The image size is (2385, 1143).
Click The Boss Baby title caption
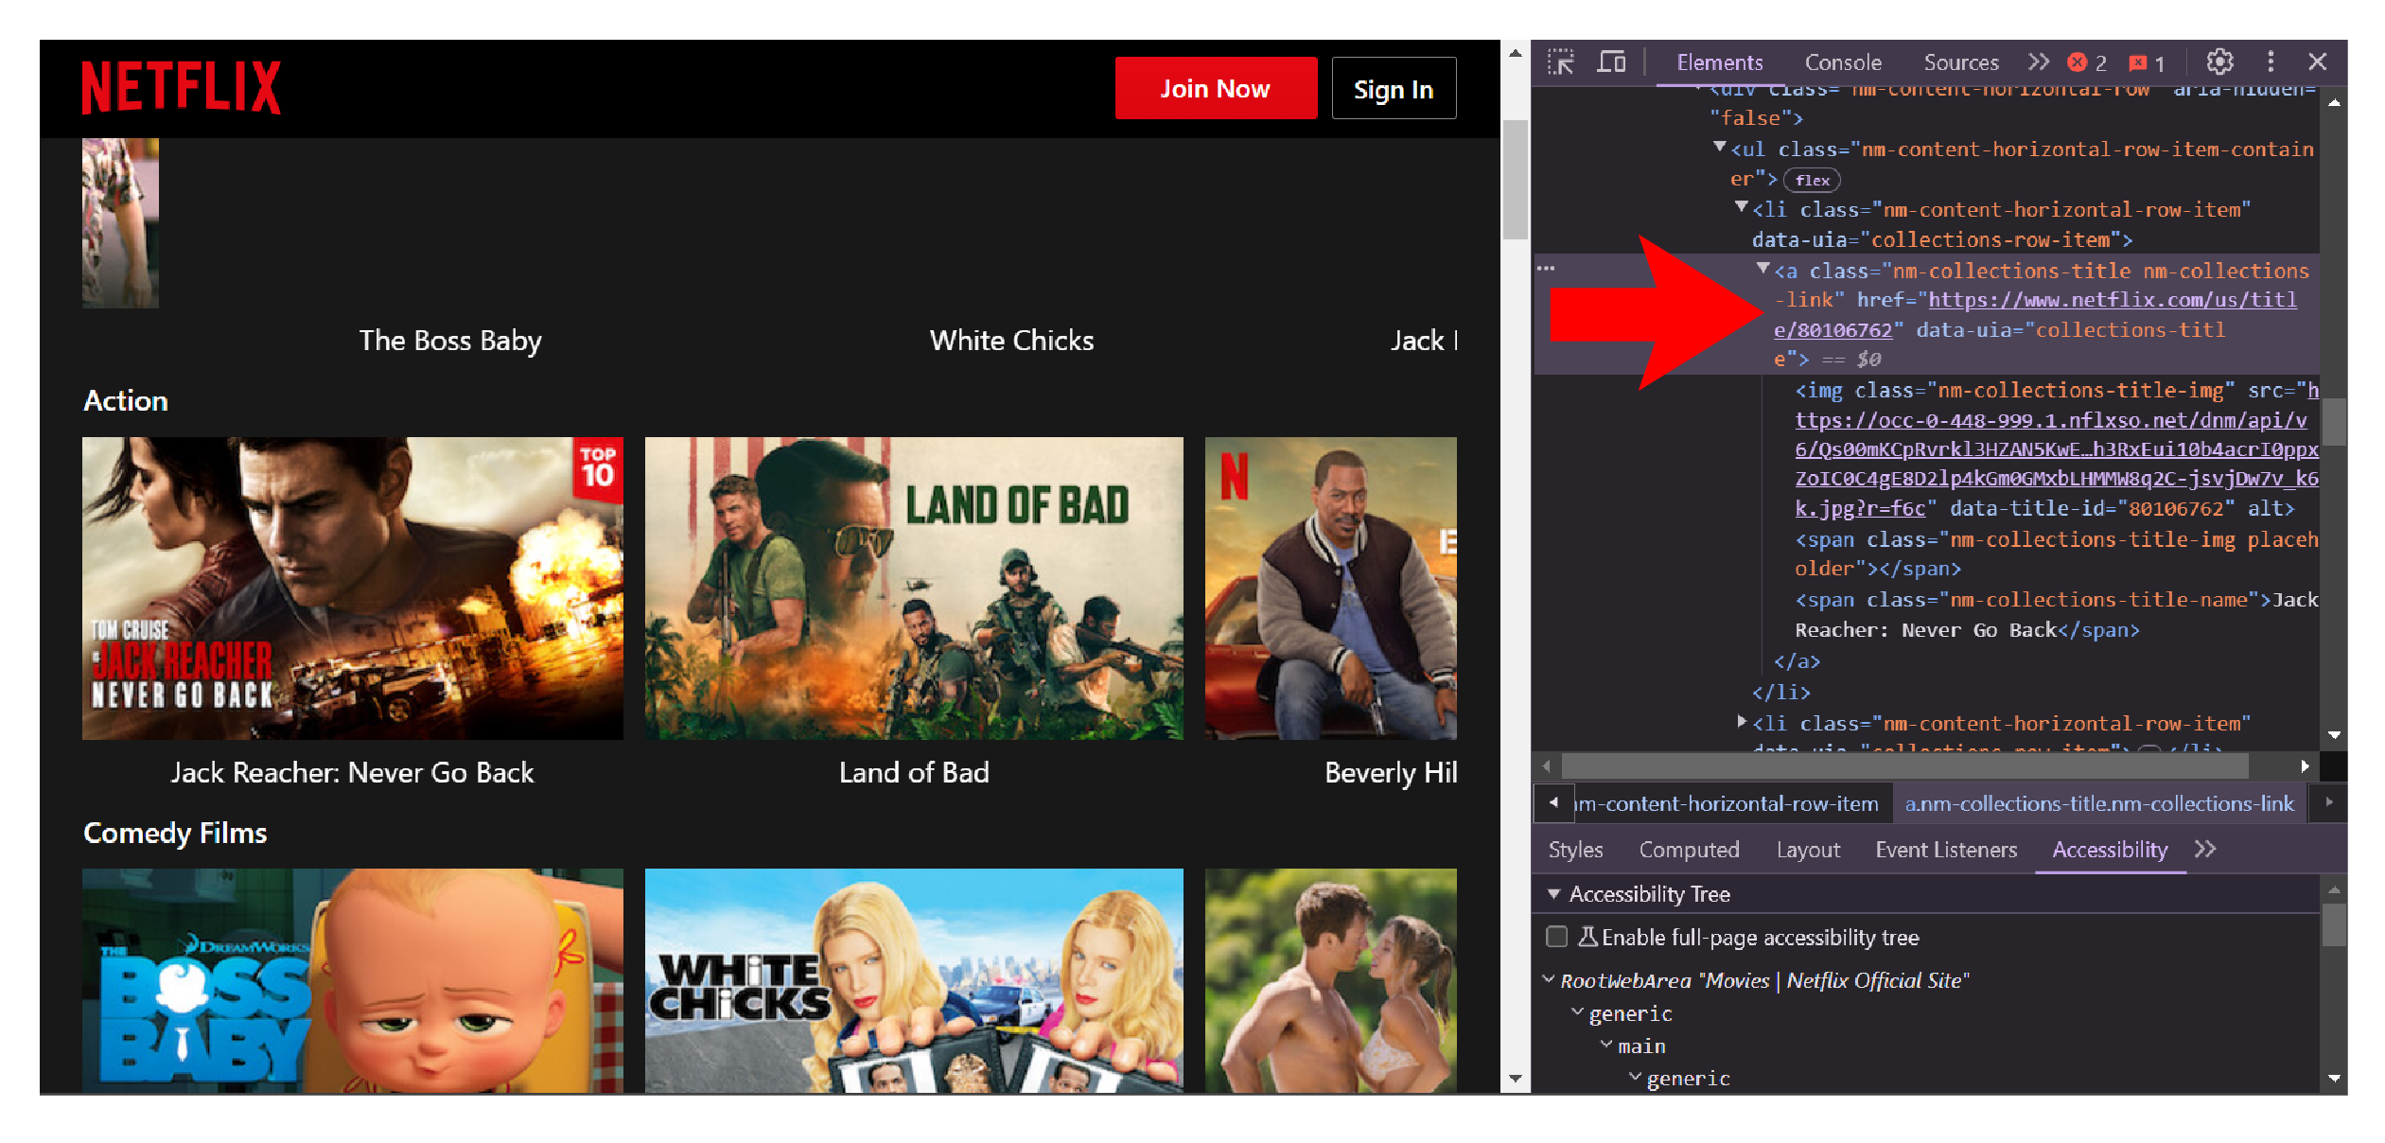[450, 341]
